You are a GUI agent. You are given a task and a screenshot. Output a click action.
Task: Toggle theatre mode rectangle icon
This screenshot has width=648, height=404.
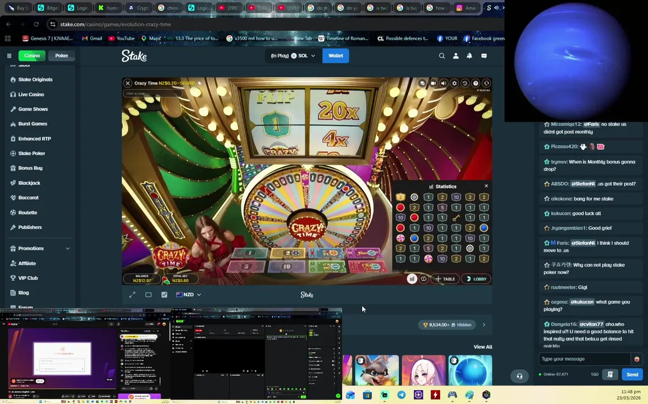point(148,295)
